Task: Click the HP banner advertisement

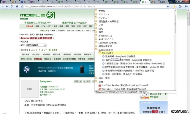Action: coord(57,69)
